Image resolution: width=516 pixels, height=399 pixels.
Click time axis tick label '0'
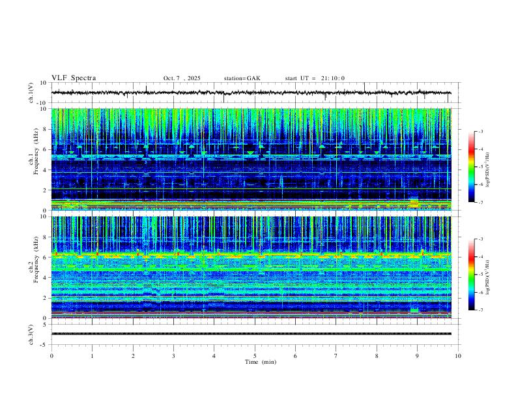point(51,356)
